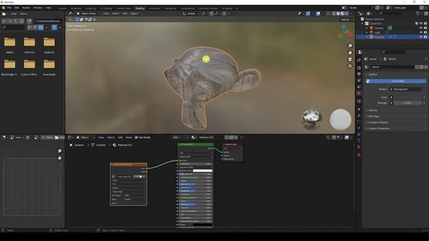The image size is (429, 241).
Task: Select rendered viewport shading mode
Action: (x=347, y=13)
